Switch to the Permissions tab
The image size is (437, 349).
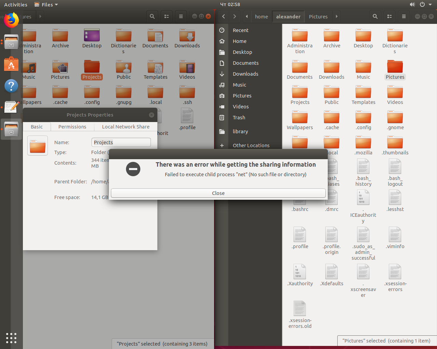[x=72, y=127]
